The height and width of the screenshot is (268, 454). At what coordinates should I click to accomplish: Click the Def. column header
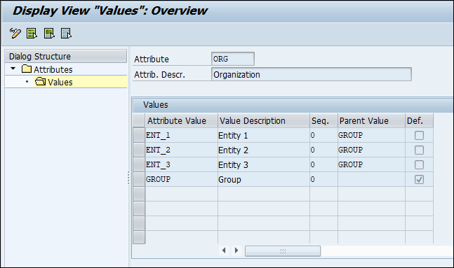point(419,120)
